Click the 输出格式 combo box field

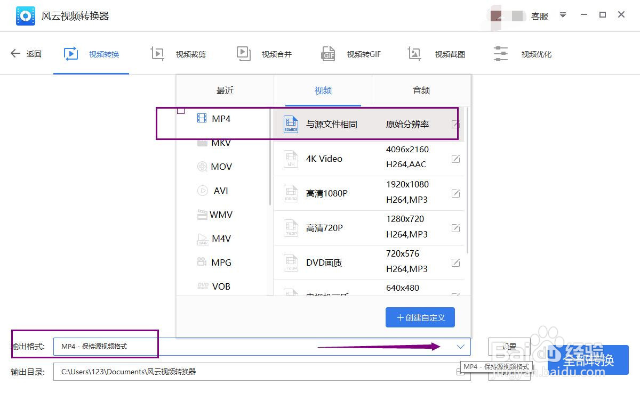click(x=262, y=347)
